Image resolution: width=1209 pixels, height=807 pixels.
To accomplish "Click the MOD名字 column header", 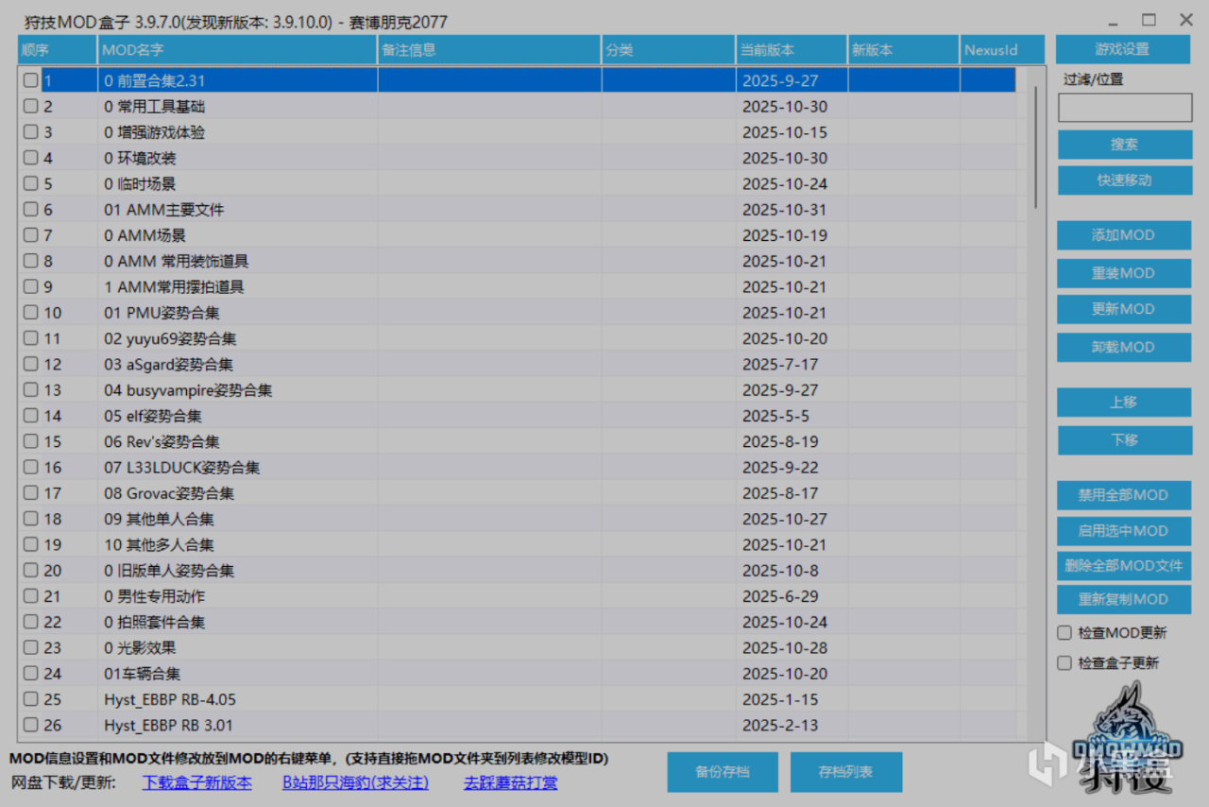I will pyautogui.click(x=237, y=50).
